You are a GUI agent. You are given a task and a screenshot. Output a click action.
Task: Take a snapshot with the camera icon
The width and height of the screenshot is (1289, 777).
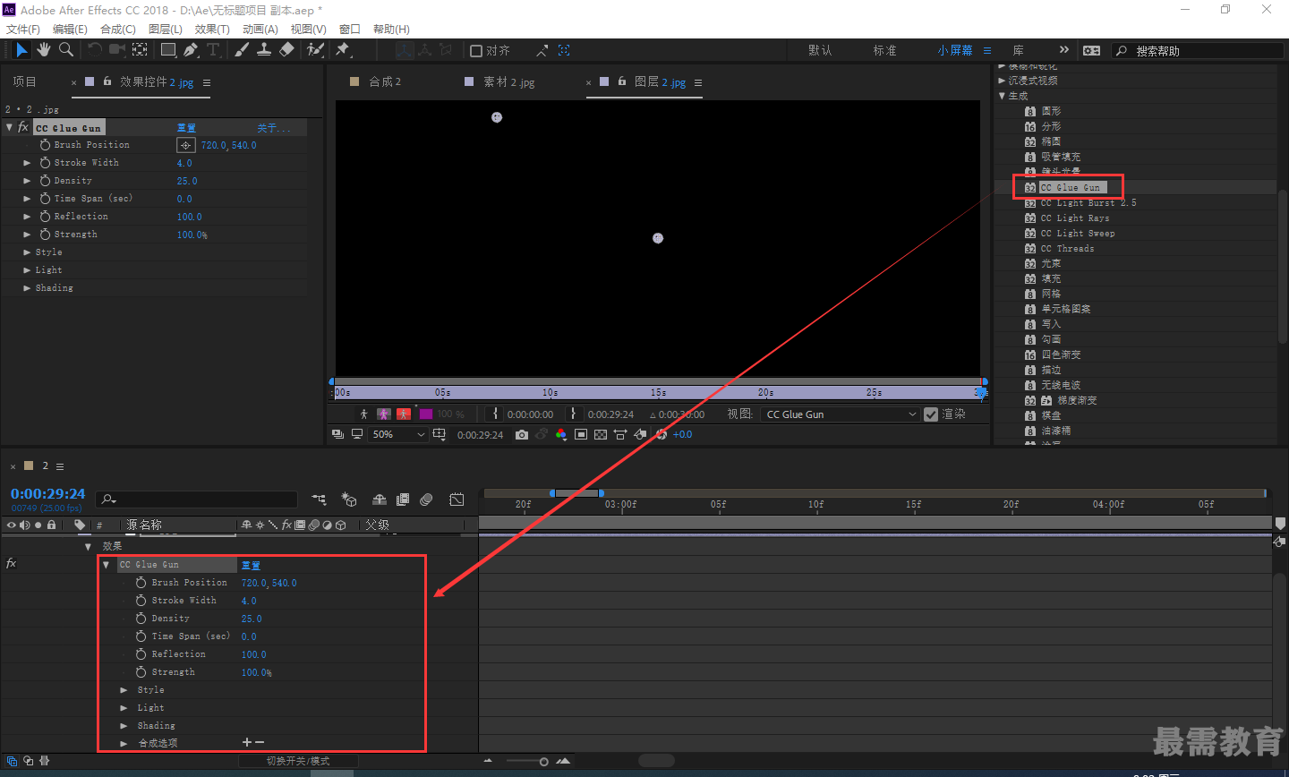pos(522,434)
